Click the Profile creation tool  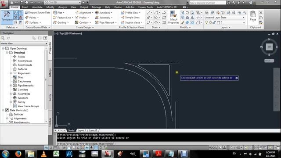(x=82, y=18)
